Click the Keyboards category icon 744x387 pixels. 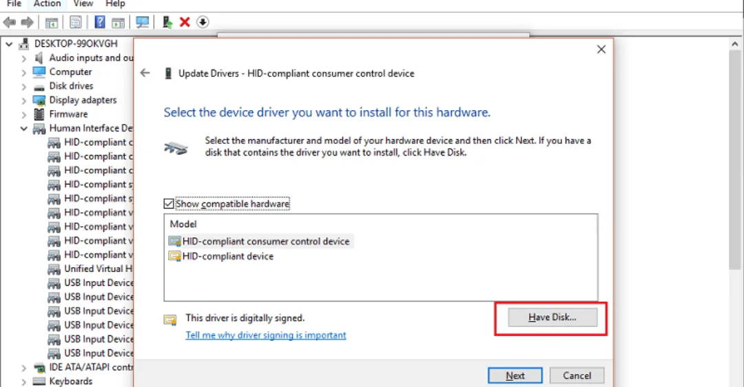tap(39, 381)
